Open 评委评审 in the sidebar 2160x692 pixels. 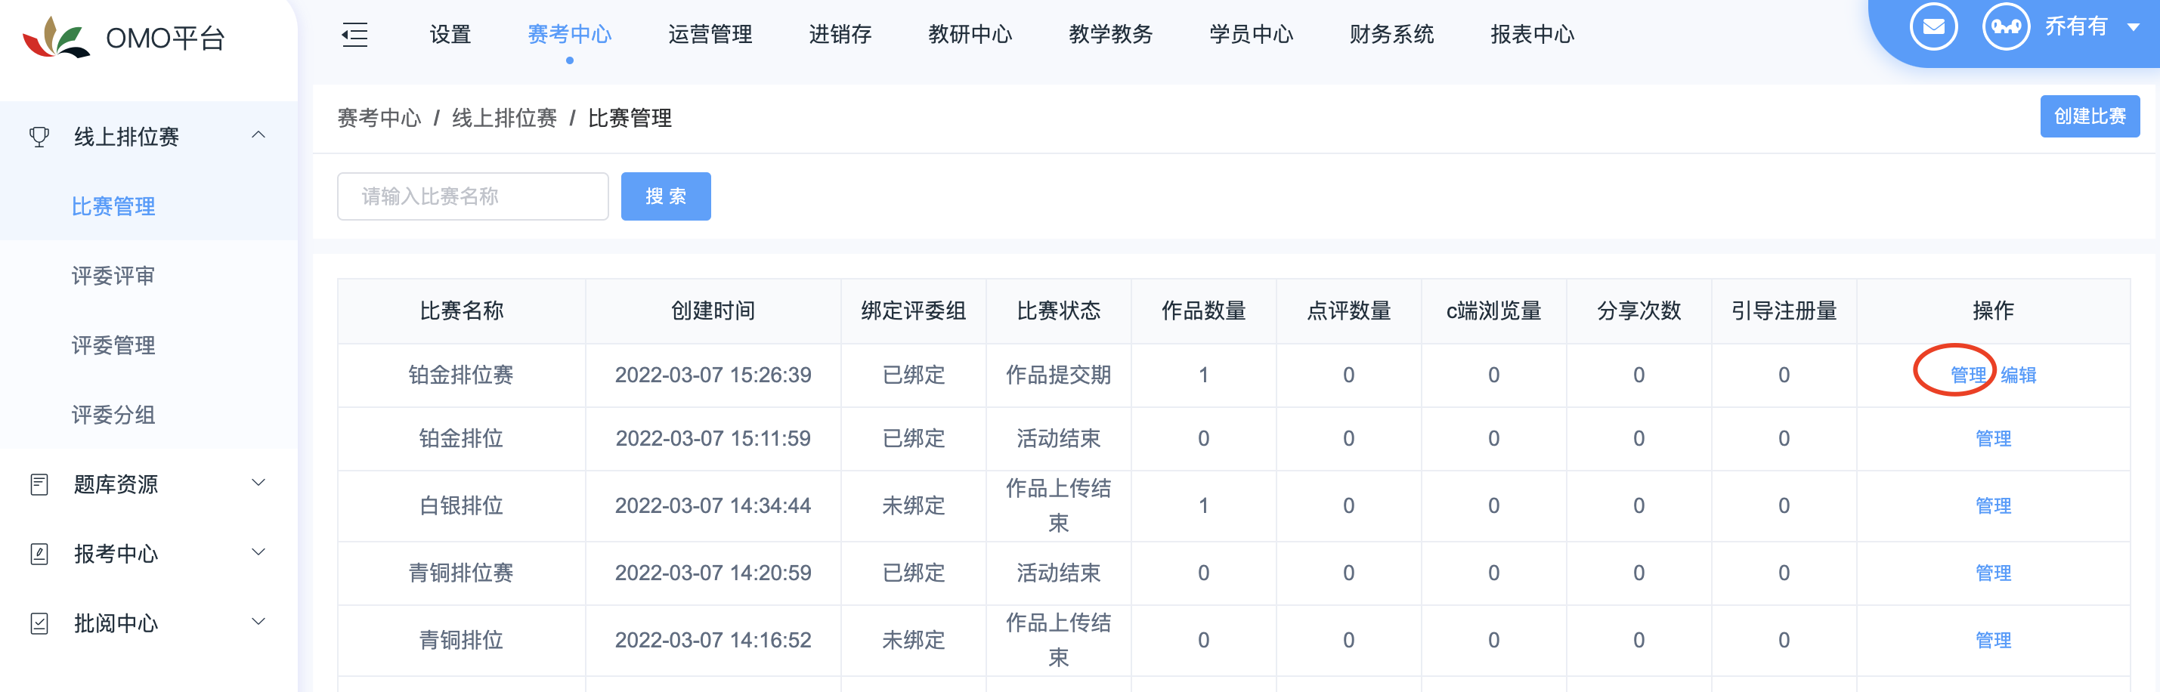[113, 276]
